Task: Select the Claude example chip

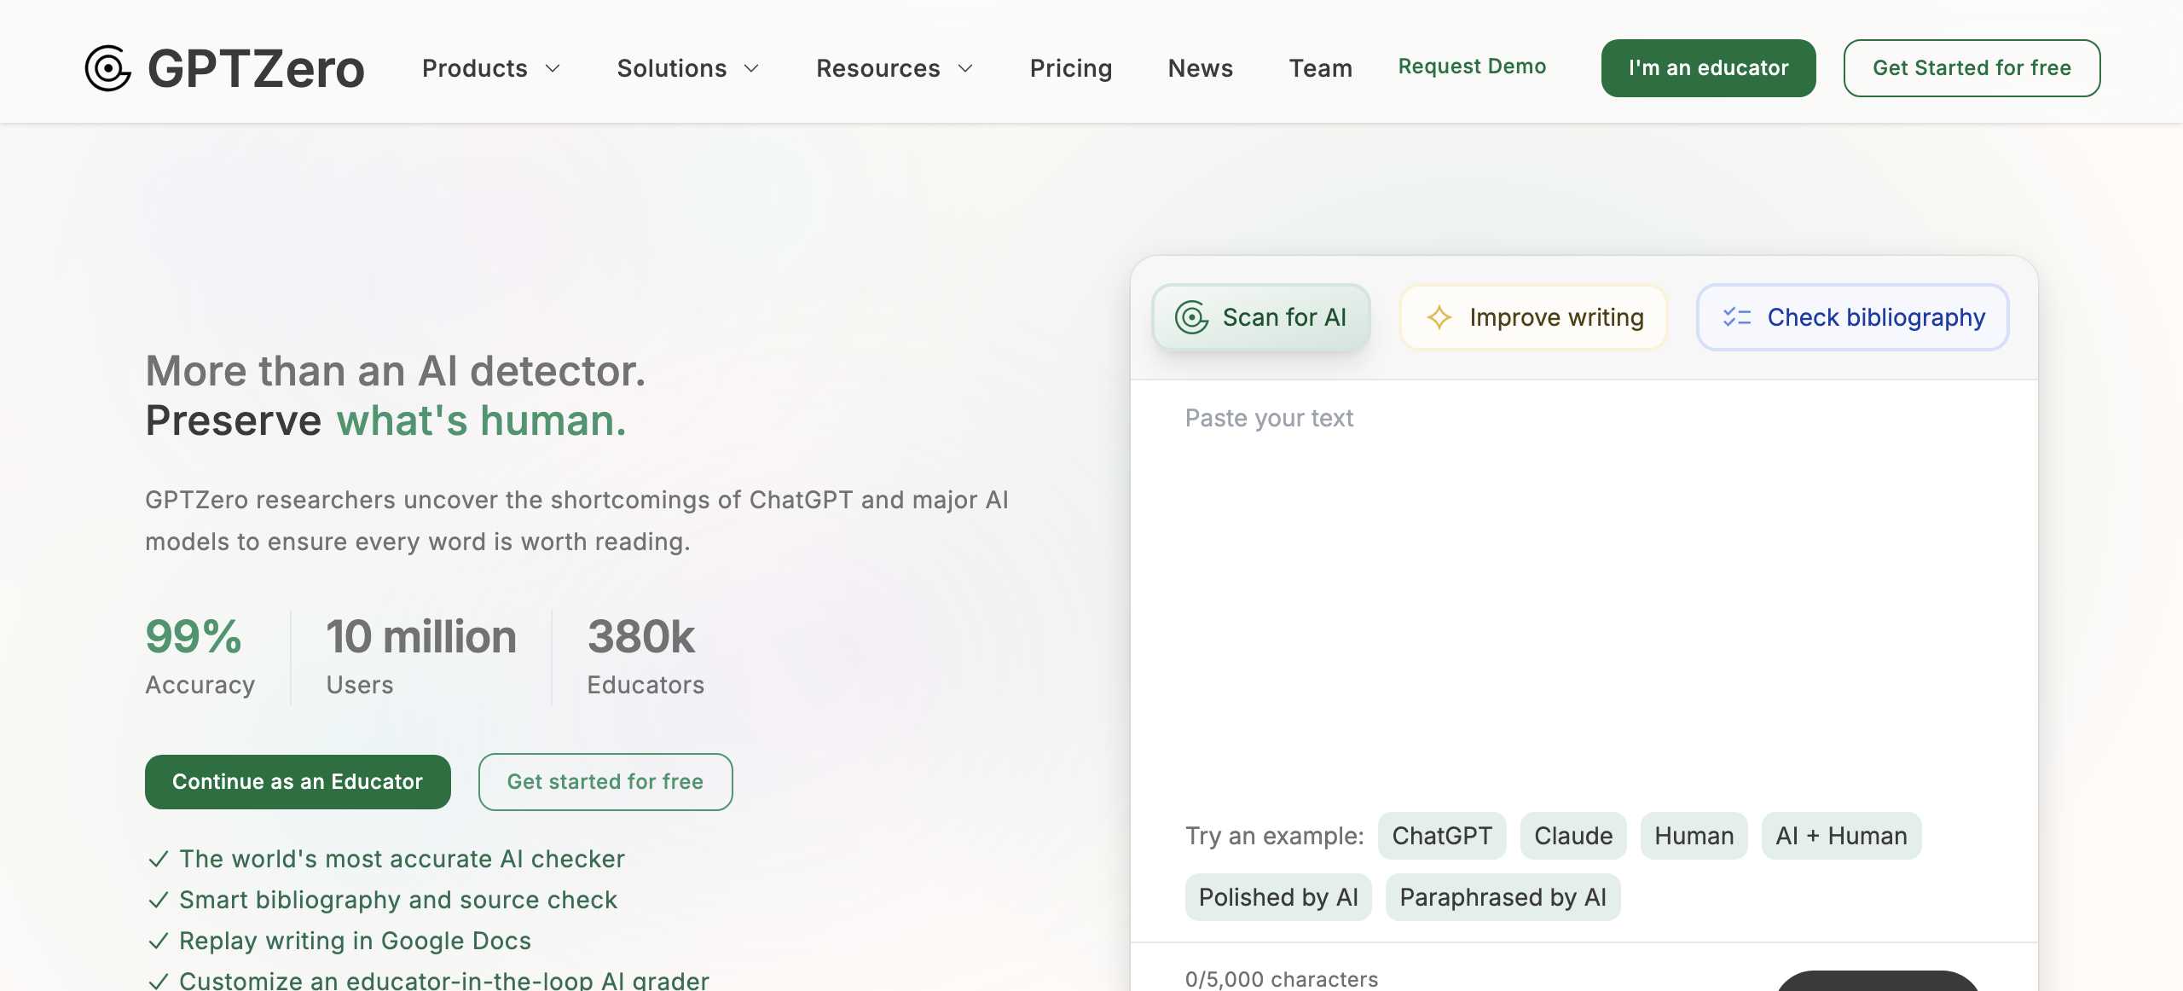Action: [x=1572, y=836]
